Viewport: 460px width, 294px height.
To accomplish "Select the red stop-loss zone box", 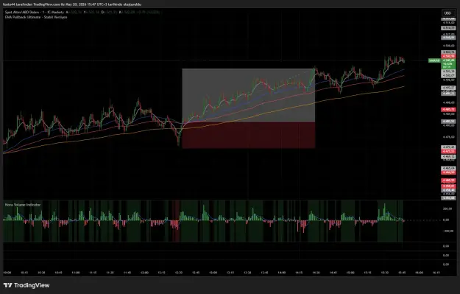I will point(249,135).
